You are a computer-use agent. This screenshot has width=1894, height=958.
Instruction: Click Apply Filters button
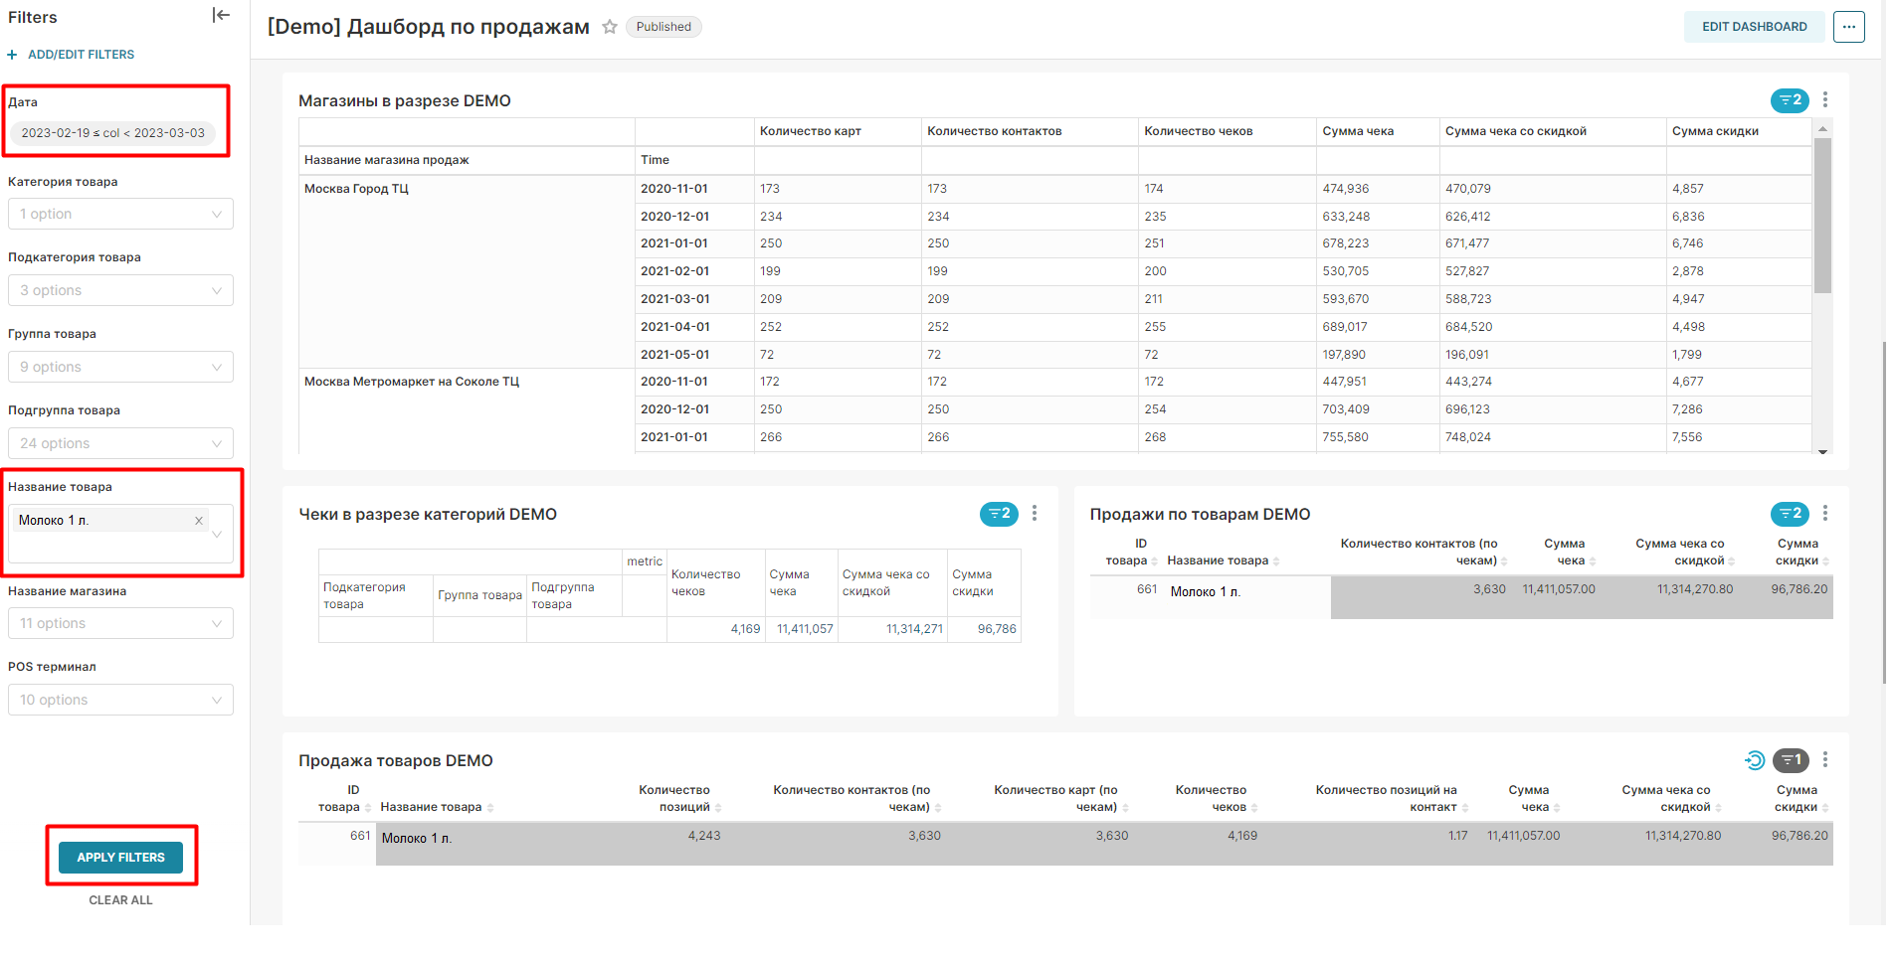pos(120,857)
